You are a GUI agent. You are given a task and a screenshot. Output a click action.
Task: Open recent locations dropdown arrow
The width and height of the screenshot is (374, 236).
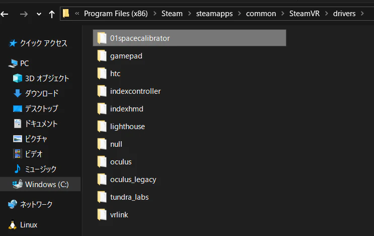[x=39, y=14]
